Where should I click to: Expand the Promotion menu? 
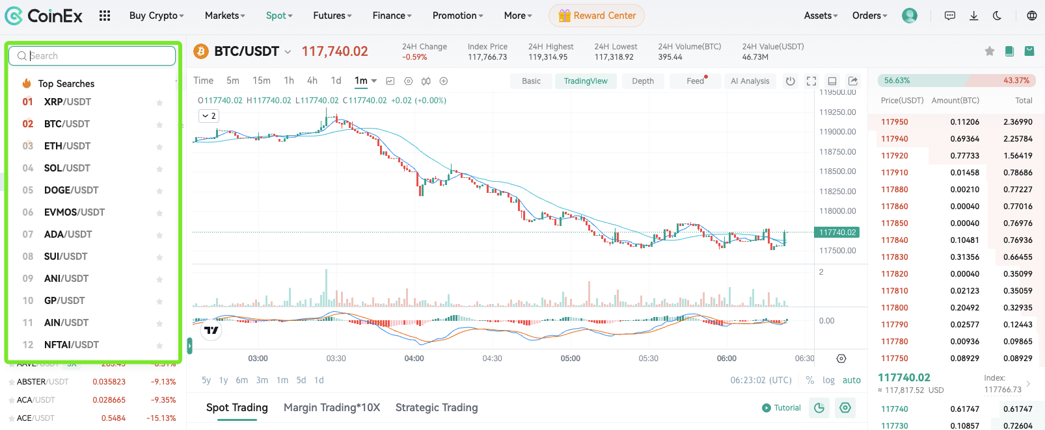(x=458, y=16)
